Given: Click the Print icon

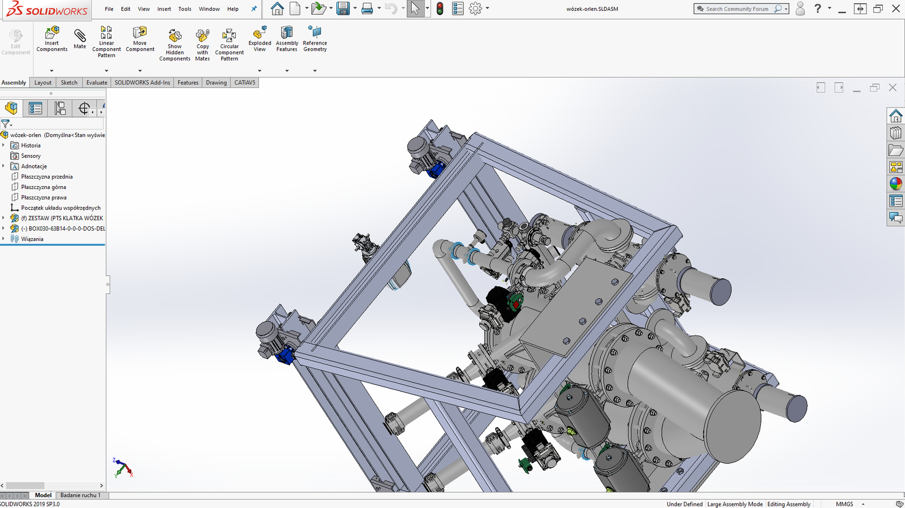Looking at the screenshot, I should (x=367, y=8).
